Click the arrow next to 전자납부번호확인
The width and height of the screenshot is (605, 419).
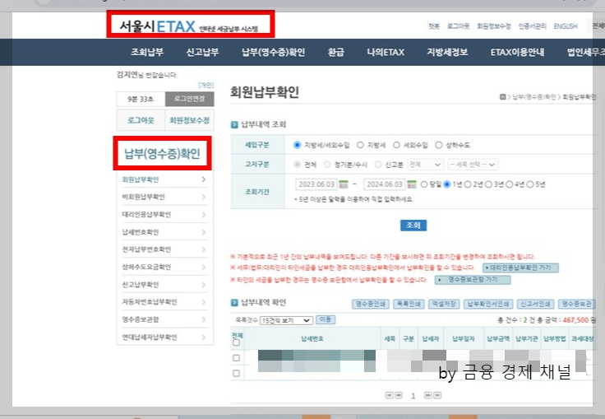click(203, 249)
